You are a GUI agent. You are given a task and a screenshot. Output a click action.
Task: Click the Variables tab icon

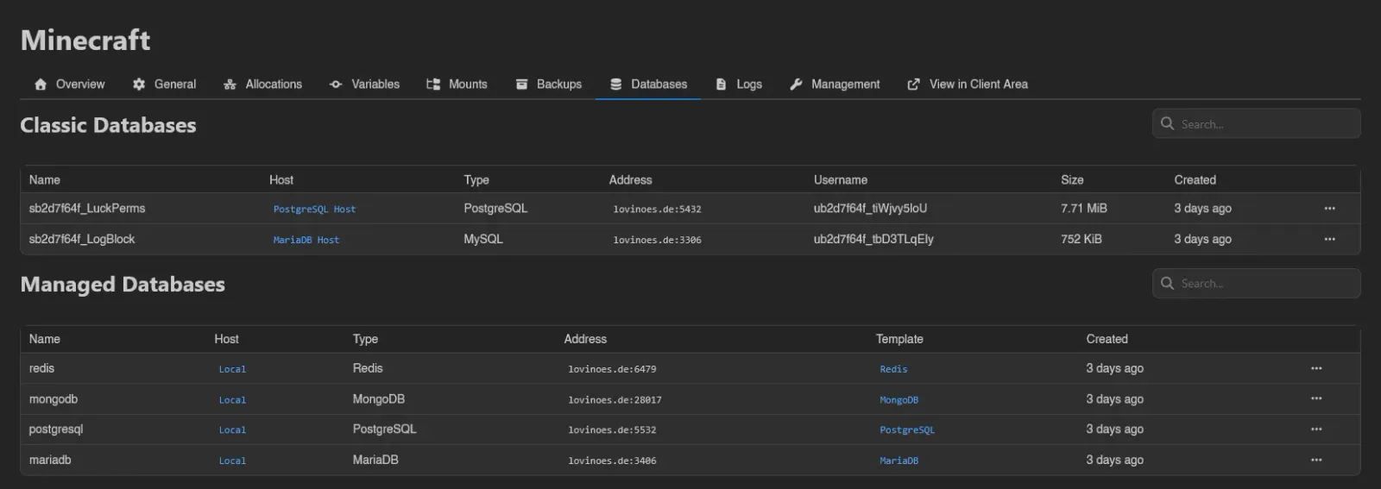pos(336,85)
